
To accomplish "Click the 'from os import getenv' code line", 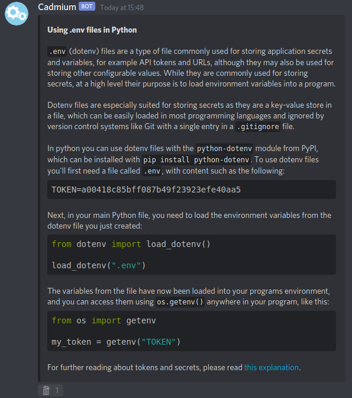I will coord(104,320).
